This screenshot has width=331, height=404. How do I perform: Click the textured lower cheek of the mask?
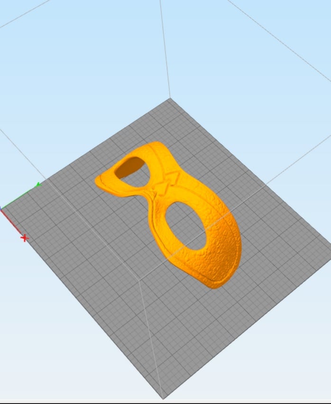219,255
